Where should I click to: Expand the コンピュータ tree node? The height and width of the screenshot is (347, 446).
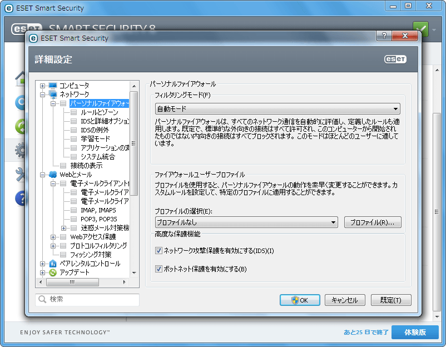coord(42,86)
